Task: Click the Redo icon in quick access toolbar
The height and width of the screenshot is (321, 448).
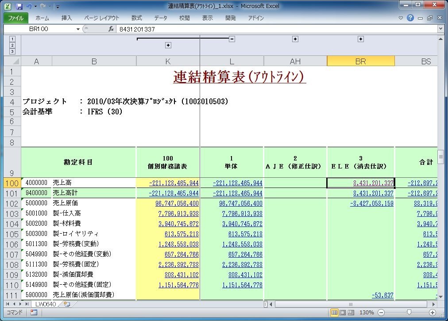Action: click(x=43, y=6)
